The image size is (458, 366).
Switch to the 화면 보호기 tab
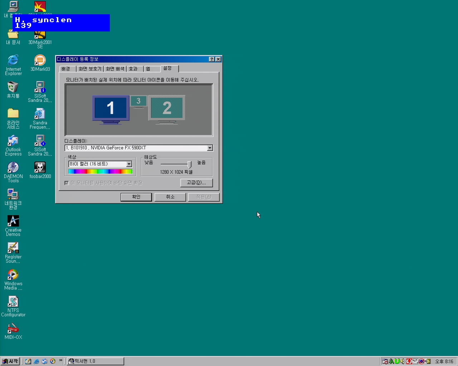point(90,69)
